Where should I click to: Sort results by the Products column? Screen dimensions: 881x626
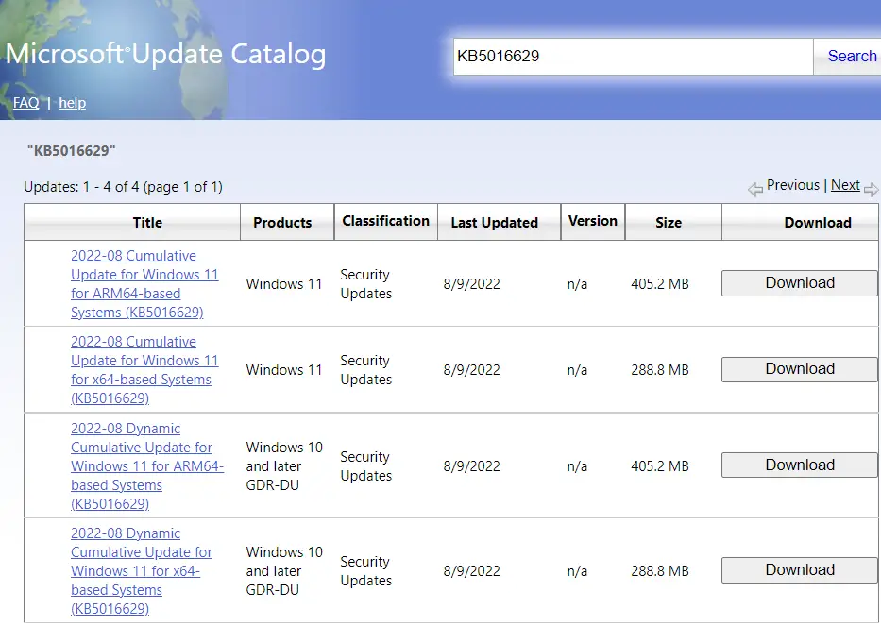283,222
